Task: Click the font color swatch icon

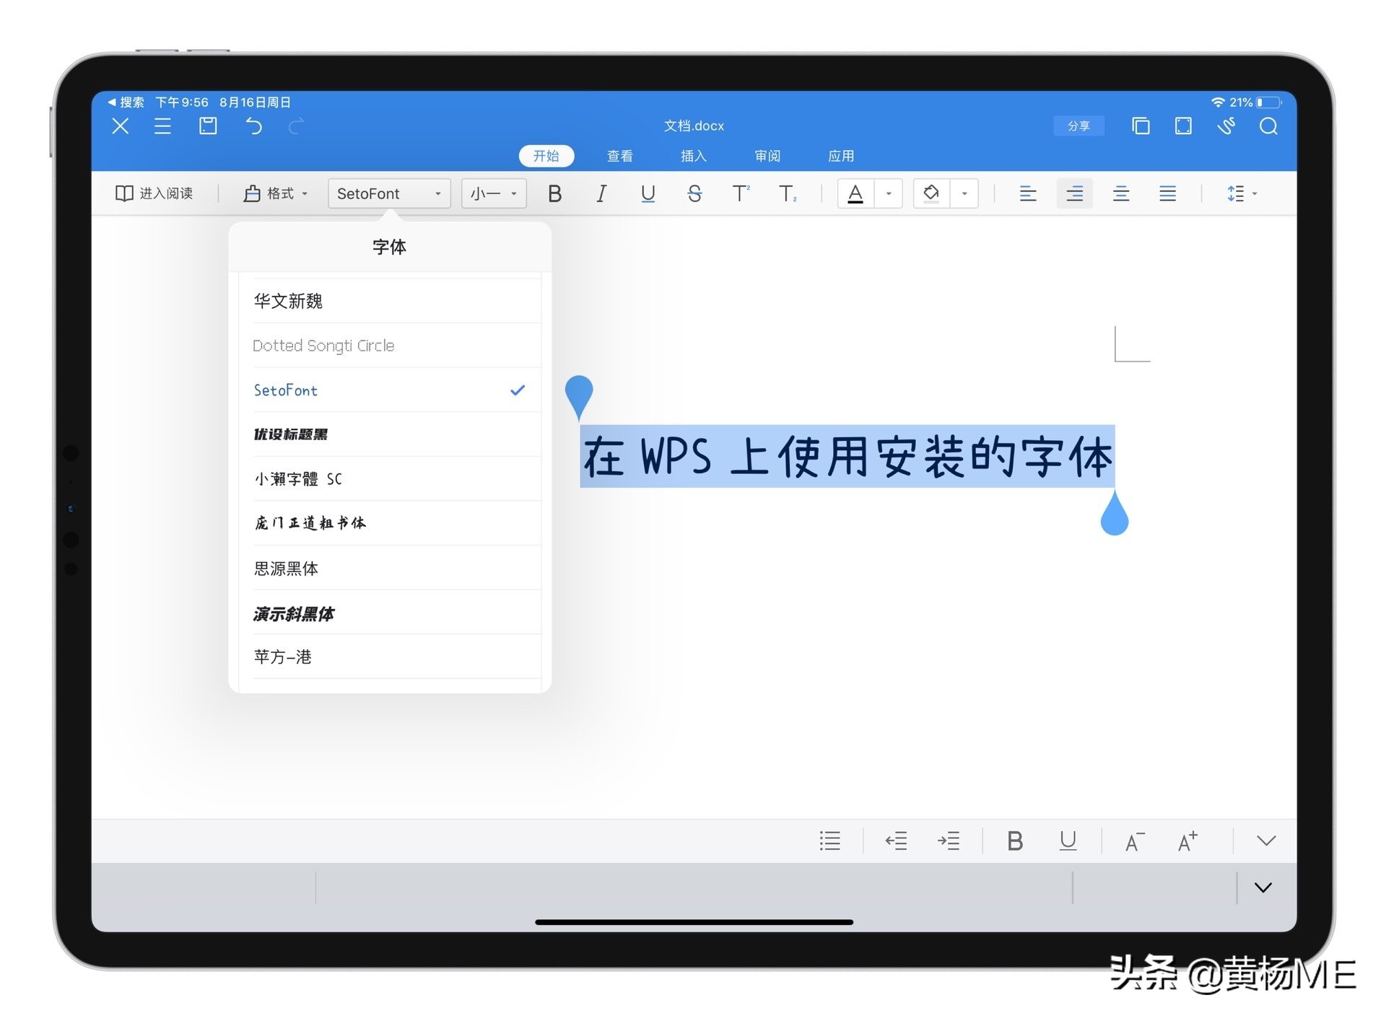Action: point(855,193)
